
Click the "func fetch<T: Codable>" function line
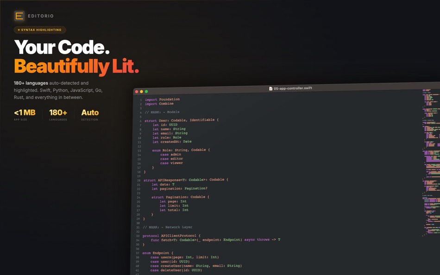[x=215, y=240]
